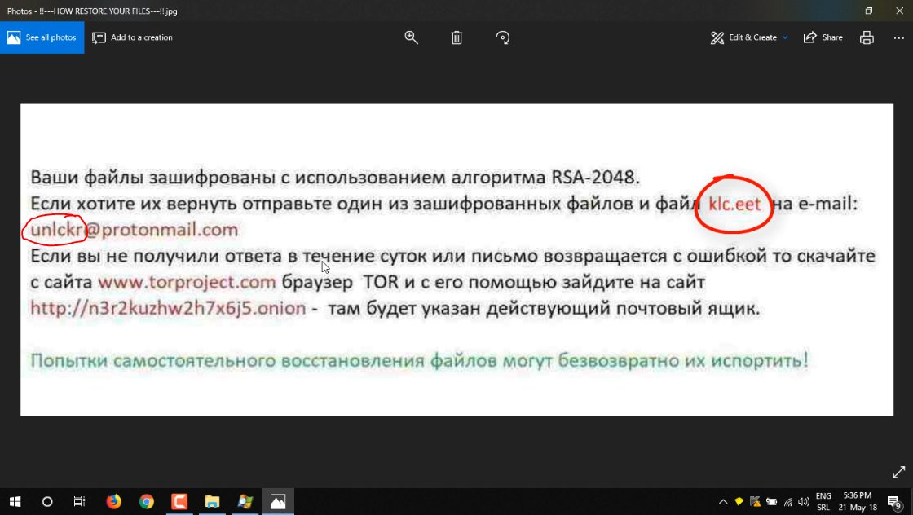
Task: Click the unlckr@protonmail.com address text
Action: [x=134, y=229]
